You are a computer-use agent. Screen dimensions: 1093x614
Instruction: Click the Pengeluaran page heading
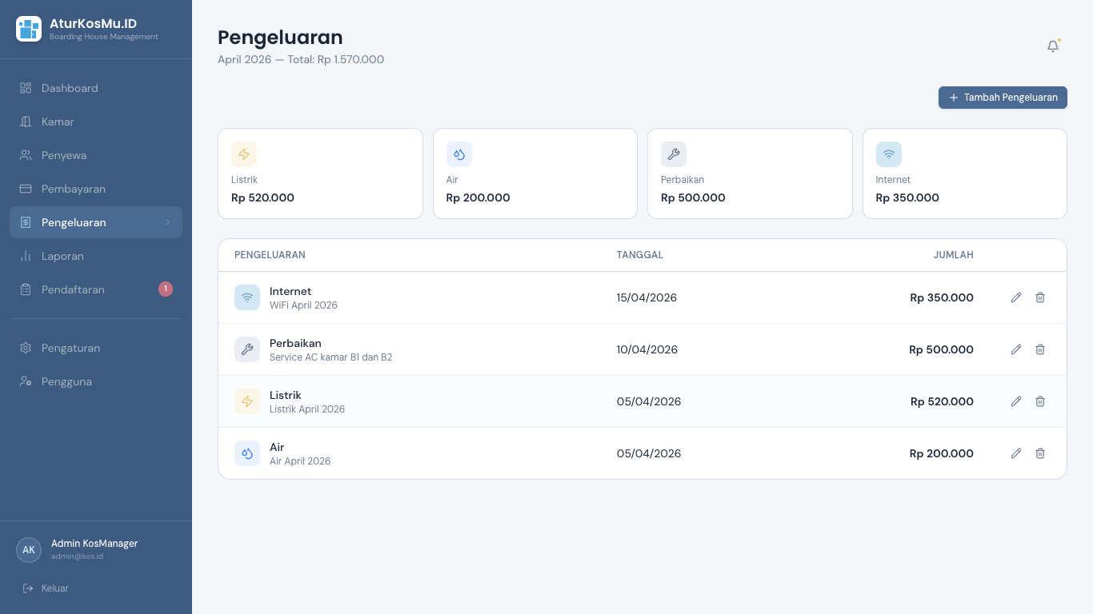click(280, 37)
